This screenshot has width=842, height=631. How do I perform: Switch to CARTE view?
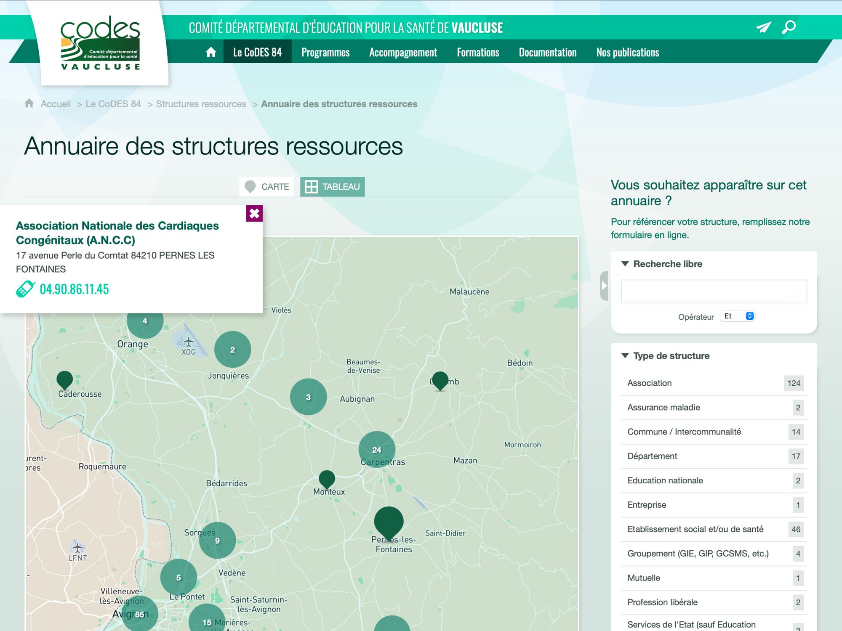click(x=267, y=187)
